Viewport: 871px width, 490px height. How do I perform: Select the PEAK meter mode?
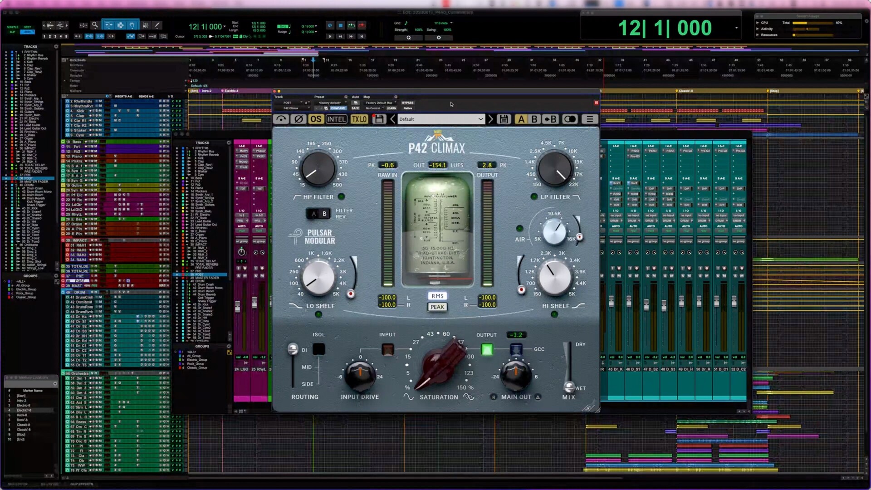coord(437,307)
